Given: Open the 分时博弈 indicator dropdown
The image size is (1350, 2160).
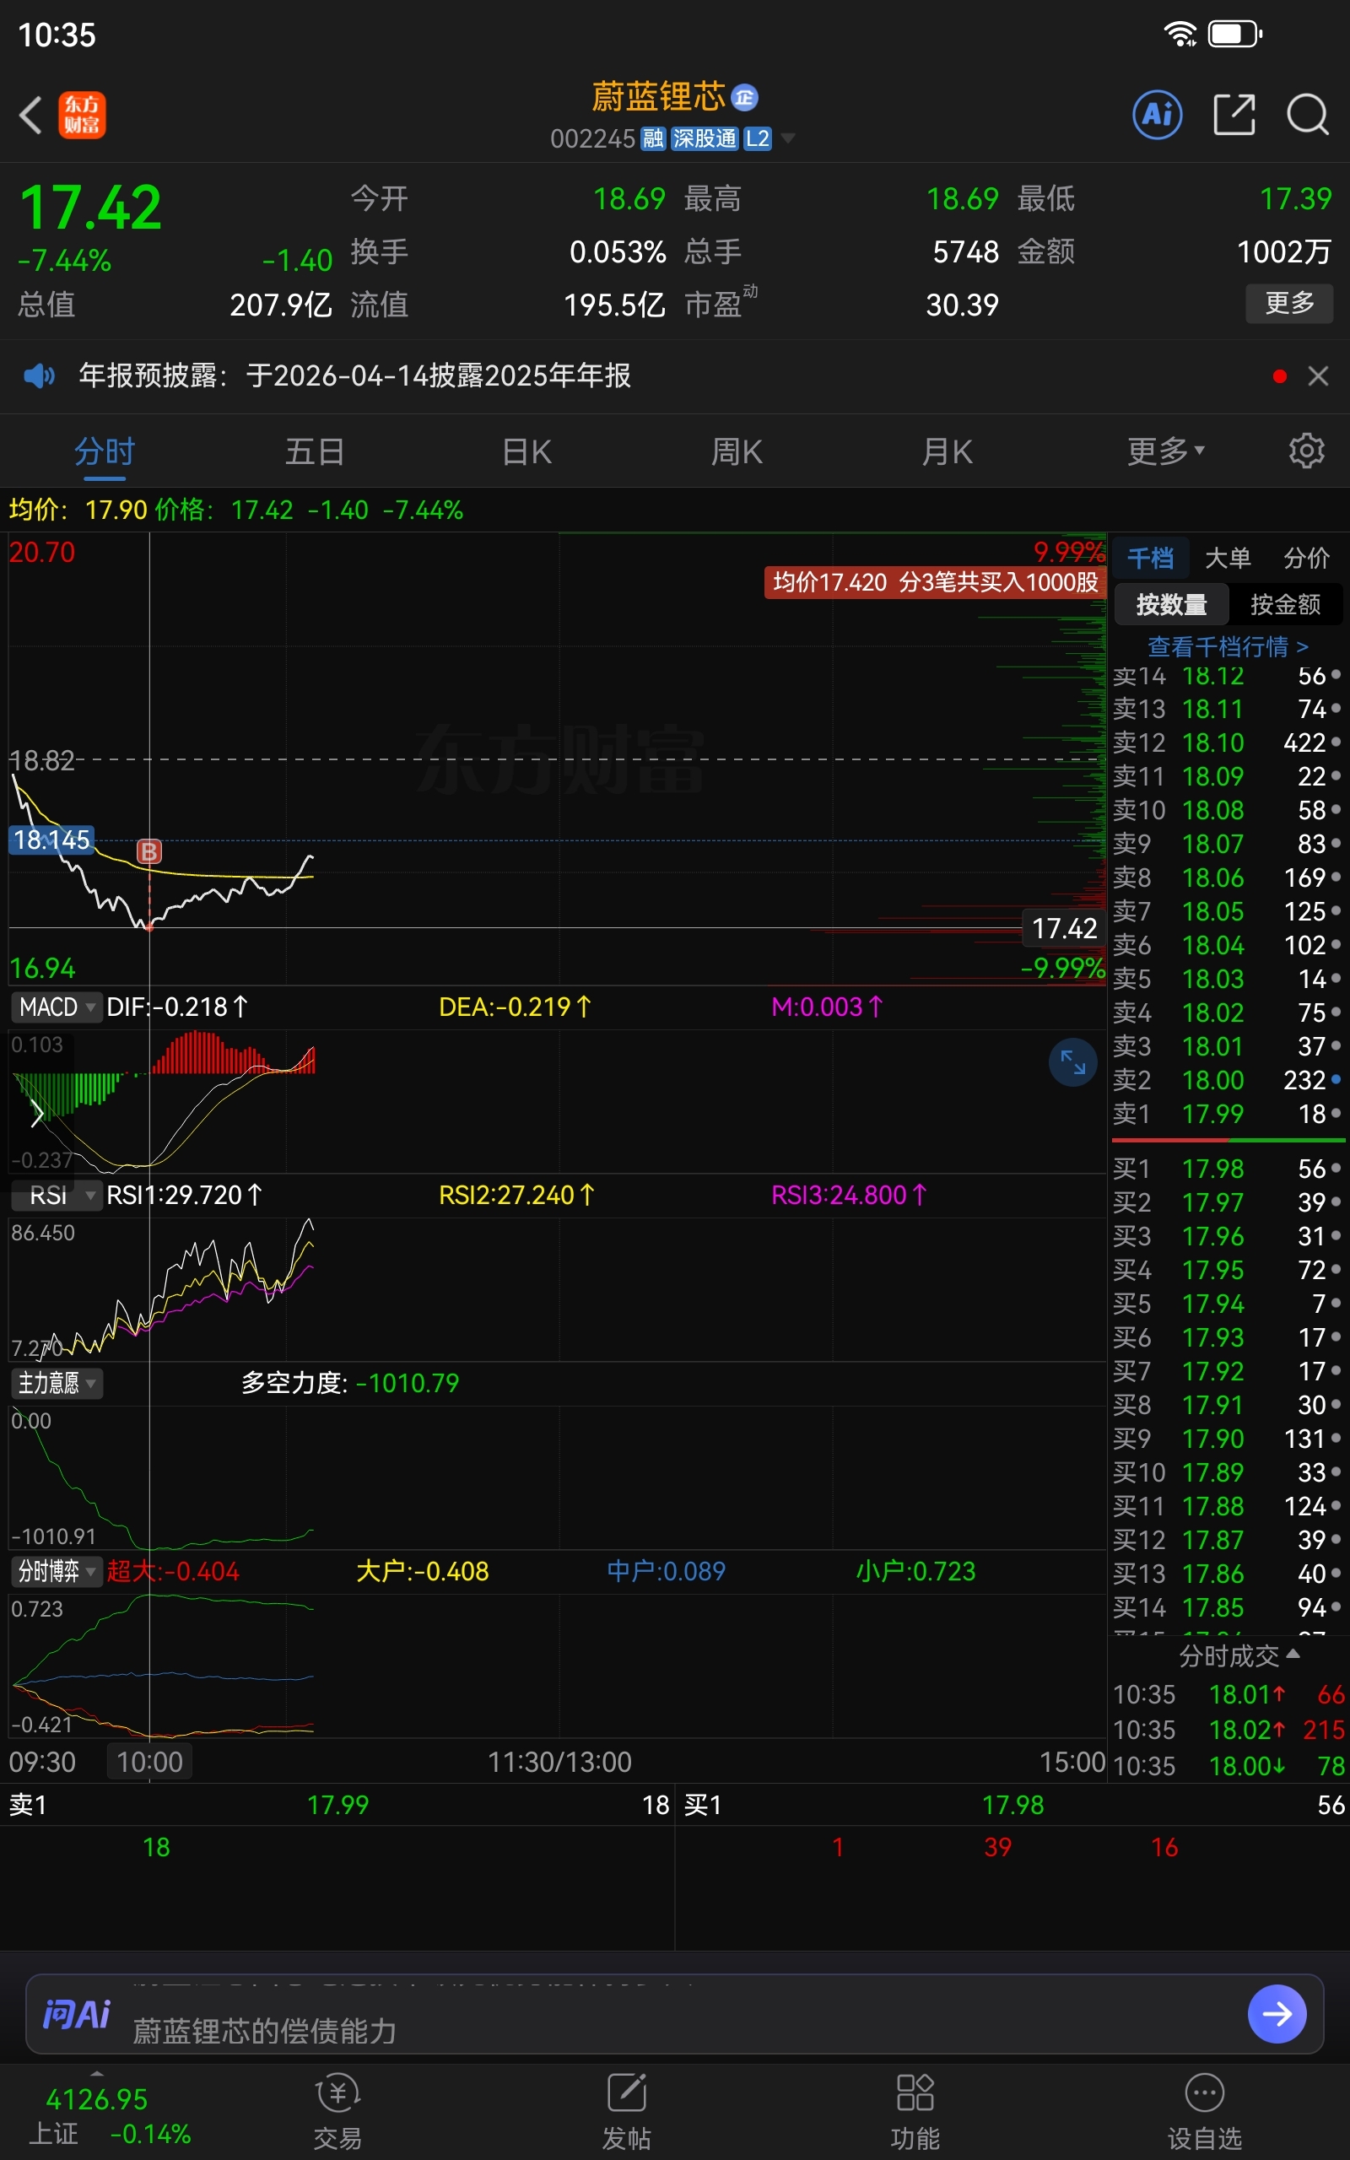Looking at the screenshot, I should click(56, 1571).
